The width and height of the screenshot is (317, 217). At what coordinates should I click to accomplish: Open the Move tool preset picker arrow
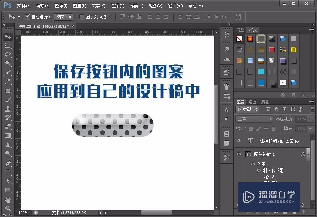point(19,17)
